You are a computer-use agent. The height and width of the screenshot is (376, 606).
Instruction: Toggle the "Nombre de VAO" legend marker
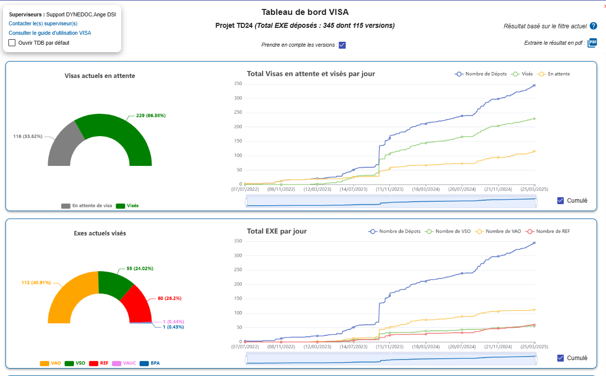pos(480,231)
